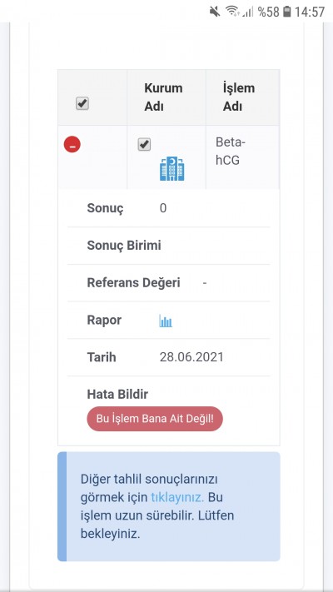Toggle the select-all checkbox in table header
The image size is (333, 592).
click(x=82, y=103)
